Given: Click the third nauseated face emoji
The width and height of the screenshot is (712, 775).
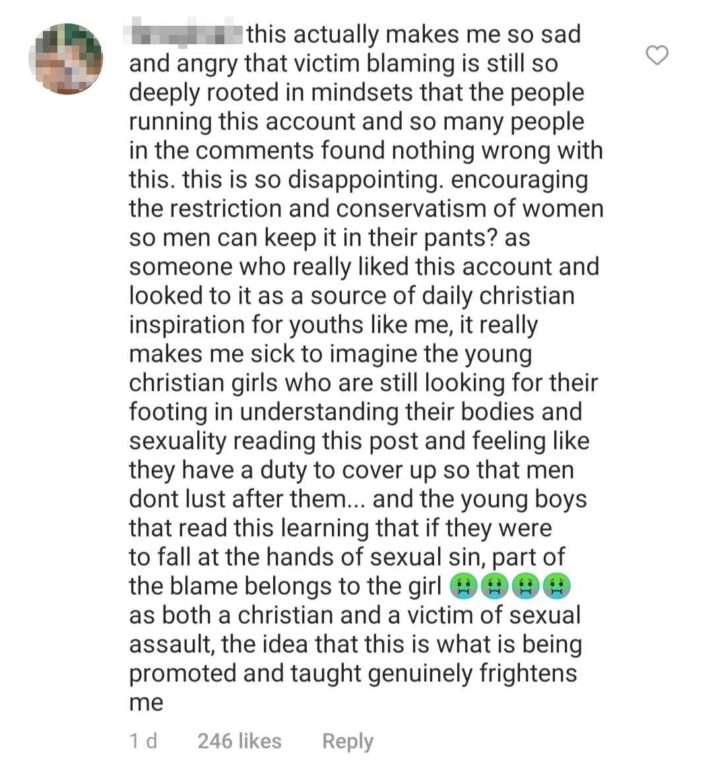Looking at the screenshot, I should (x=525, y=586).
